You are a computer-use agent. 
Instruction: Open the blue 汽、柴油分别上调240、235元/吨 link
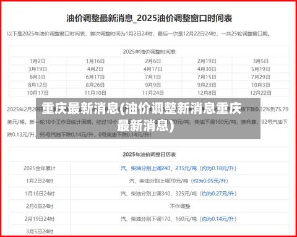click(x=158, y=168)
